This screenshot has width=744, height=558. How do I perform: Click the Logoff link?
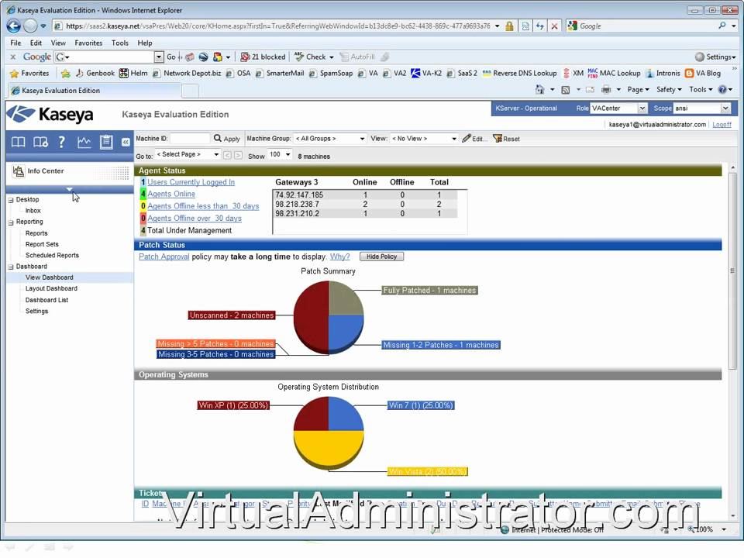722,124
